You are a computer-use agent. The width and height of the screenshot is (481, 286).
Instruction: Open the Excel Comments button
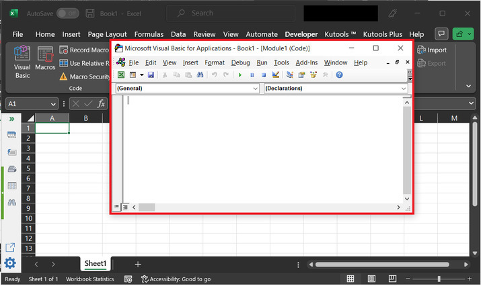441,34
